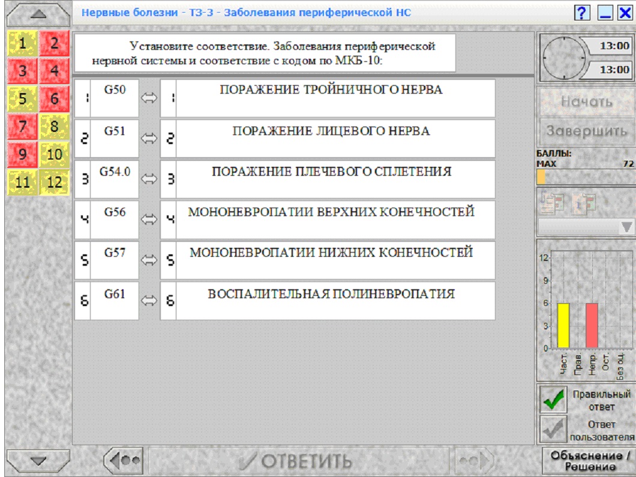This screenshot has height=477, width=636.
Task: Select the G57 code cell
Action: coord(115,260)
